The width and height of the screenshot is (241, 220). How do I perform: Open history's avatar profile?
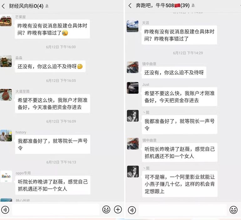pos(6,136)
